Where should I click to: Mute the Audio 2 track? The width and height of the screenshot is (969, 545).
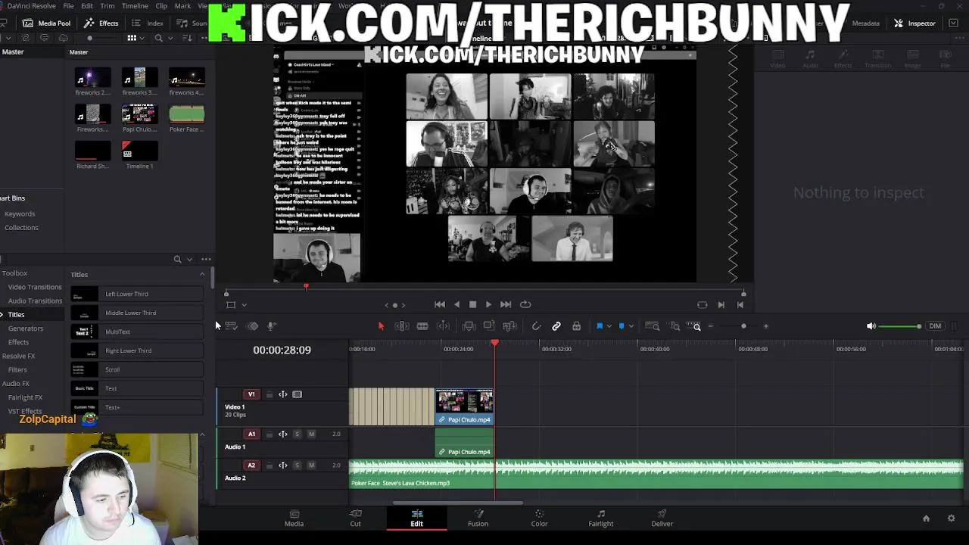coord(311,465)
